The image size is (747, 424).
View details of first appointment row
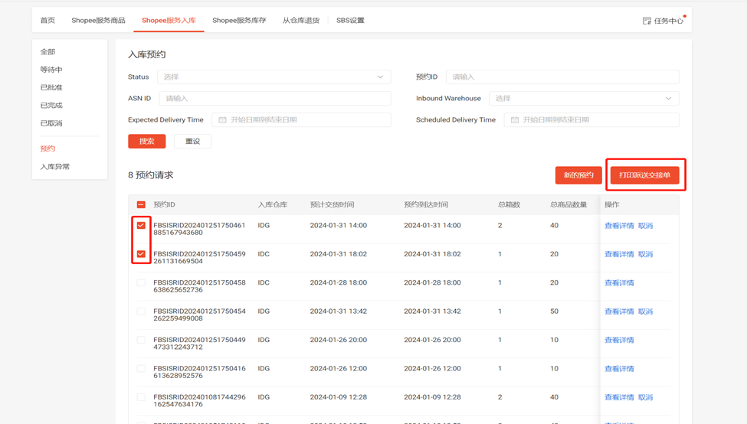point(619,226)
